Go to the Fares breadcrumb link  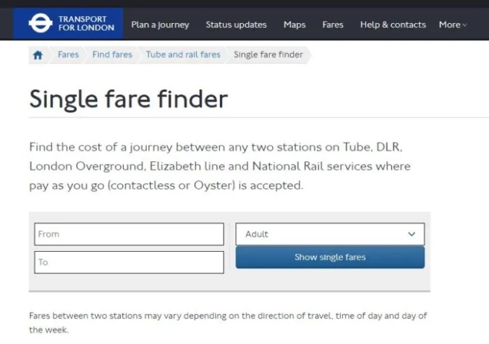(68, 55)
